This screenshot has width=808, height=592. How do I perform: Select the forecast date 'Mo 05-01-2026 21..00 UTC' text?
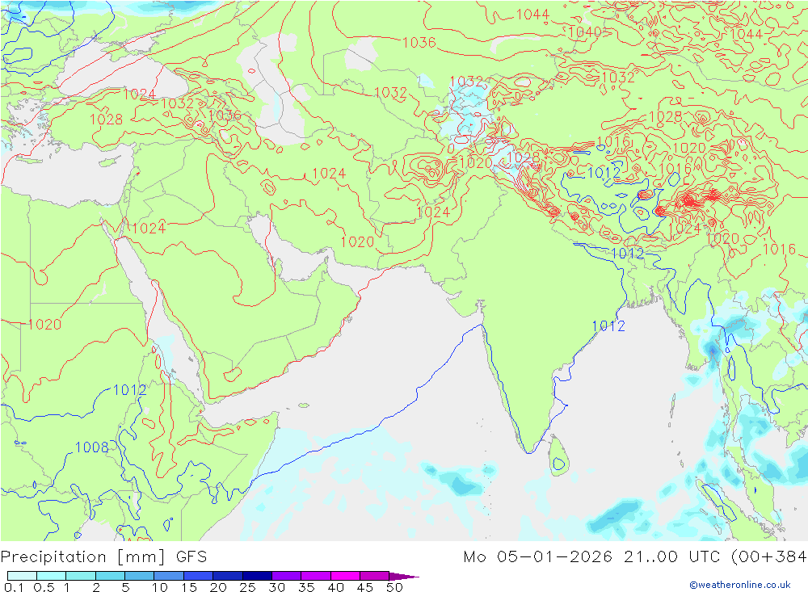click(594, 557)
